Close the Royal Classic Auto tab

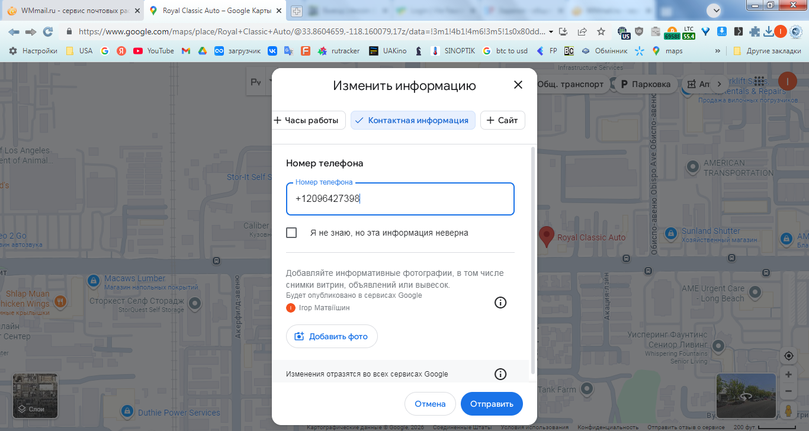click(x=280, y=11)
